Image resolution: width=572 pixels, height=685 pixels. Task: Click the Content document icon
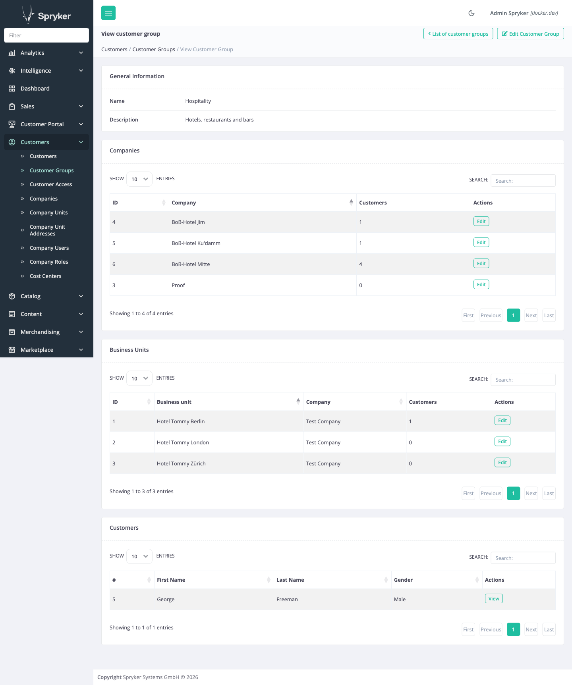tap(12, 314)
